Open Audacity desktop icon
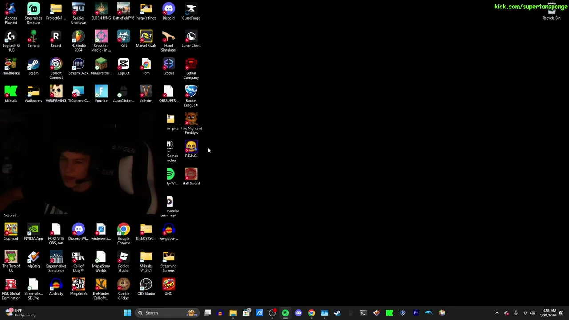 pos(56,287)
